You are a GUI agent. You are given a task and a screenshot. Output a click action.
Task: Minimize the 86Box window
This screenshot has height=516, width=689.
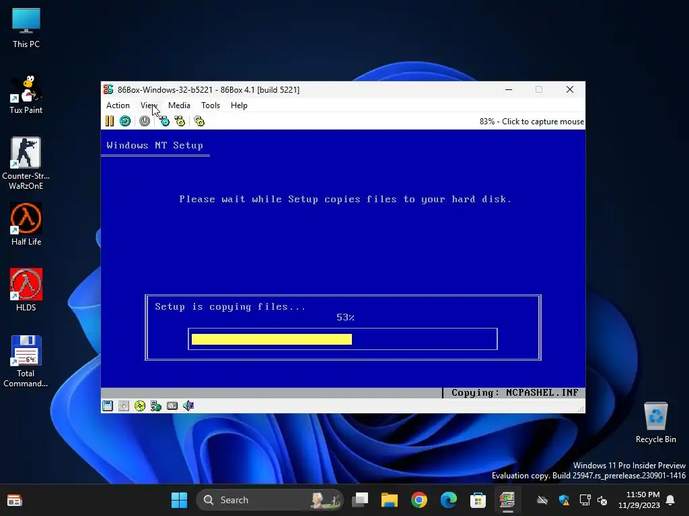point(509,89)
